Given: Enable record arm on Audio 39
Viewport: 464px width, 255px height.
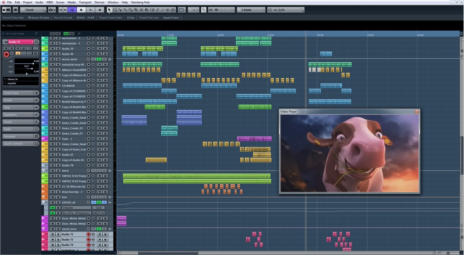Looking at the screenshot, I should pos(88,49).
